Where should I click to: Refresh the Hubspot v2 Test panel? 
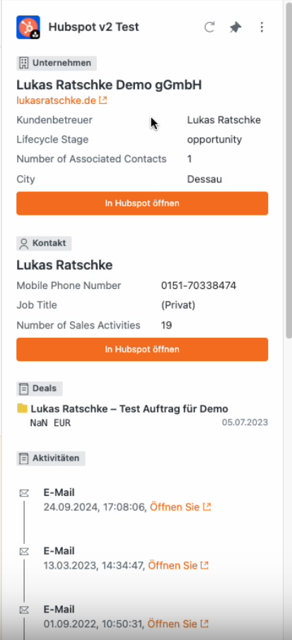pyautogui.click(x=209, y=28)
